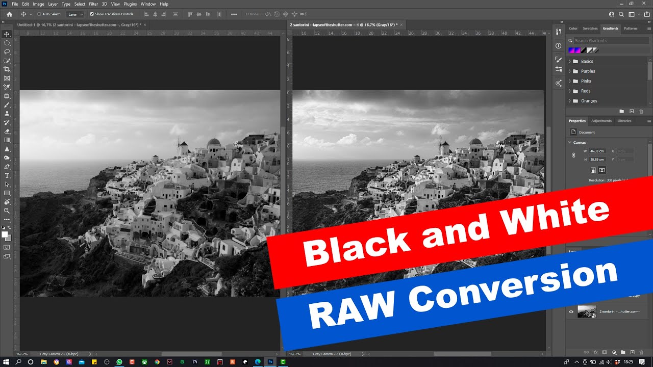Open the Move tool preset picker arrow
This screenshot has height=367, width=653.
point(31,14)
